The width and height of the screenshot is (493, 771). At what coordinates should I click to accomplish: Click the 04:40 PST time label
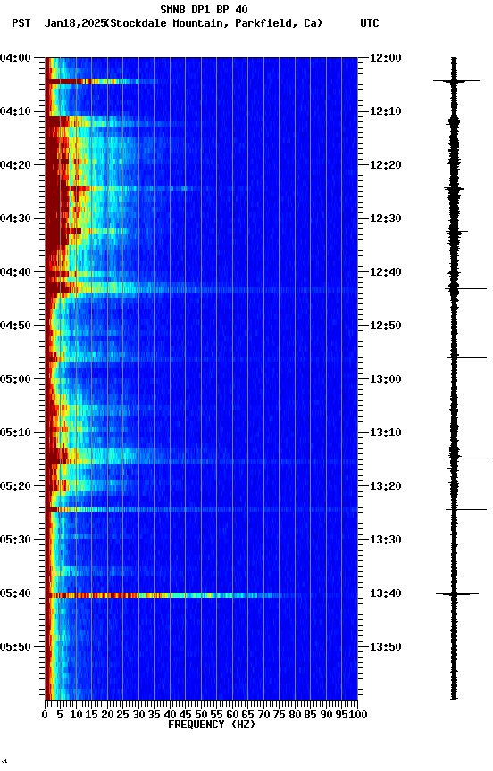point(15,272)
